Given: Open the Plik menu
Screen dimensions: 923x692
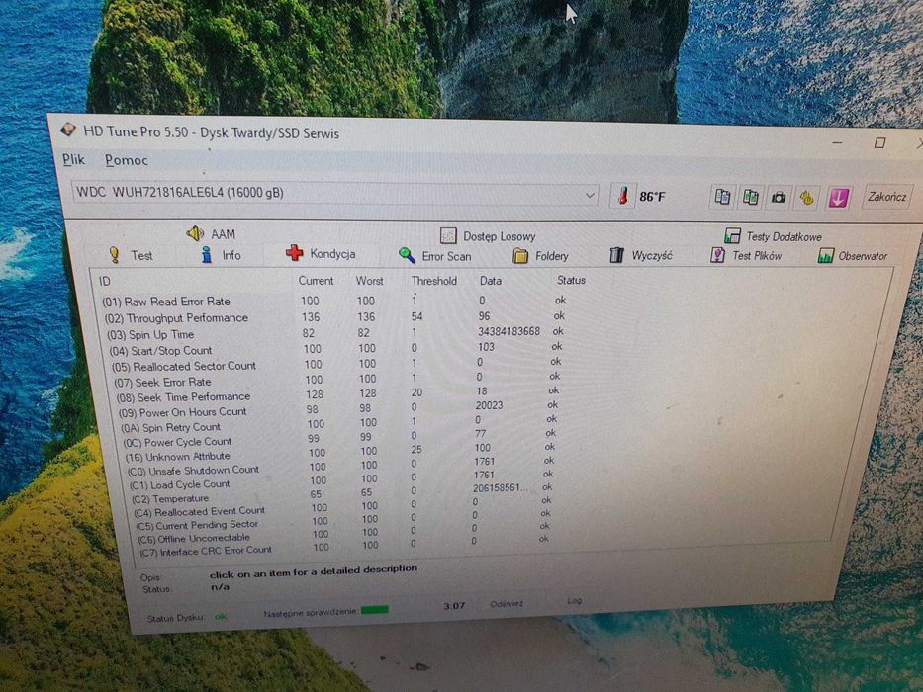Looking at the screenshot, I should point(73,159).
